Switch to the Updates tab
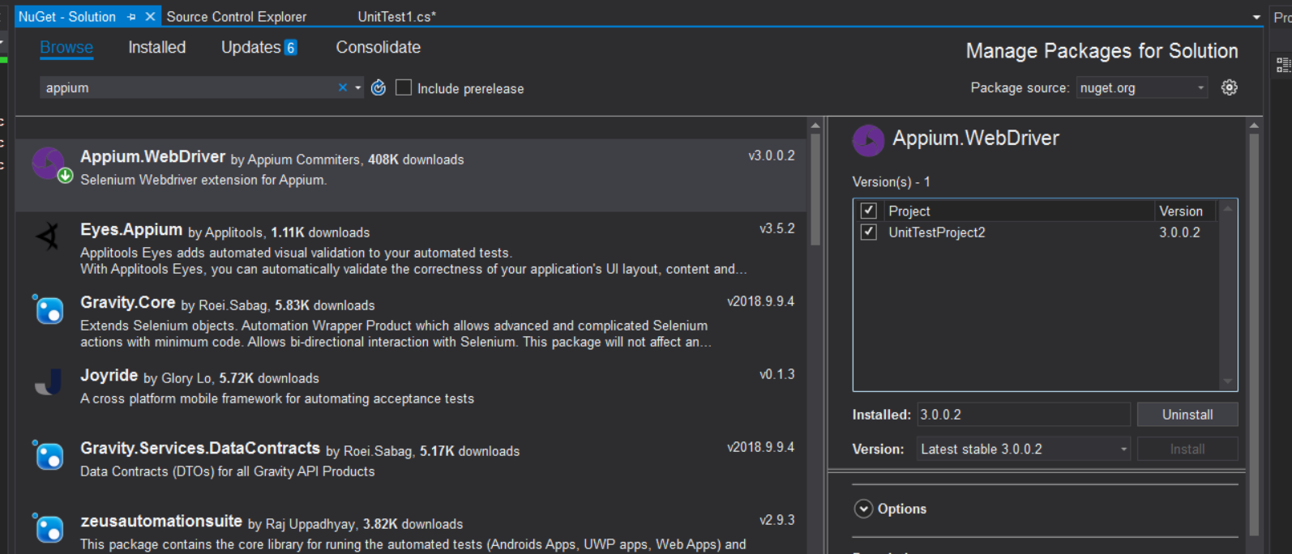The height and width of the screenshot is (554, 1292). pos(251,48)
